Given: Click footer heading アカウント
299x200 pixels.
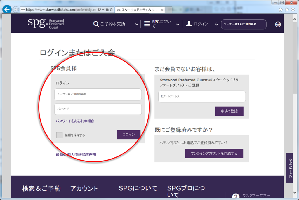Looking at the screenshot, I should pyautogui.click(x=84, y=188).
